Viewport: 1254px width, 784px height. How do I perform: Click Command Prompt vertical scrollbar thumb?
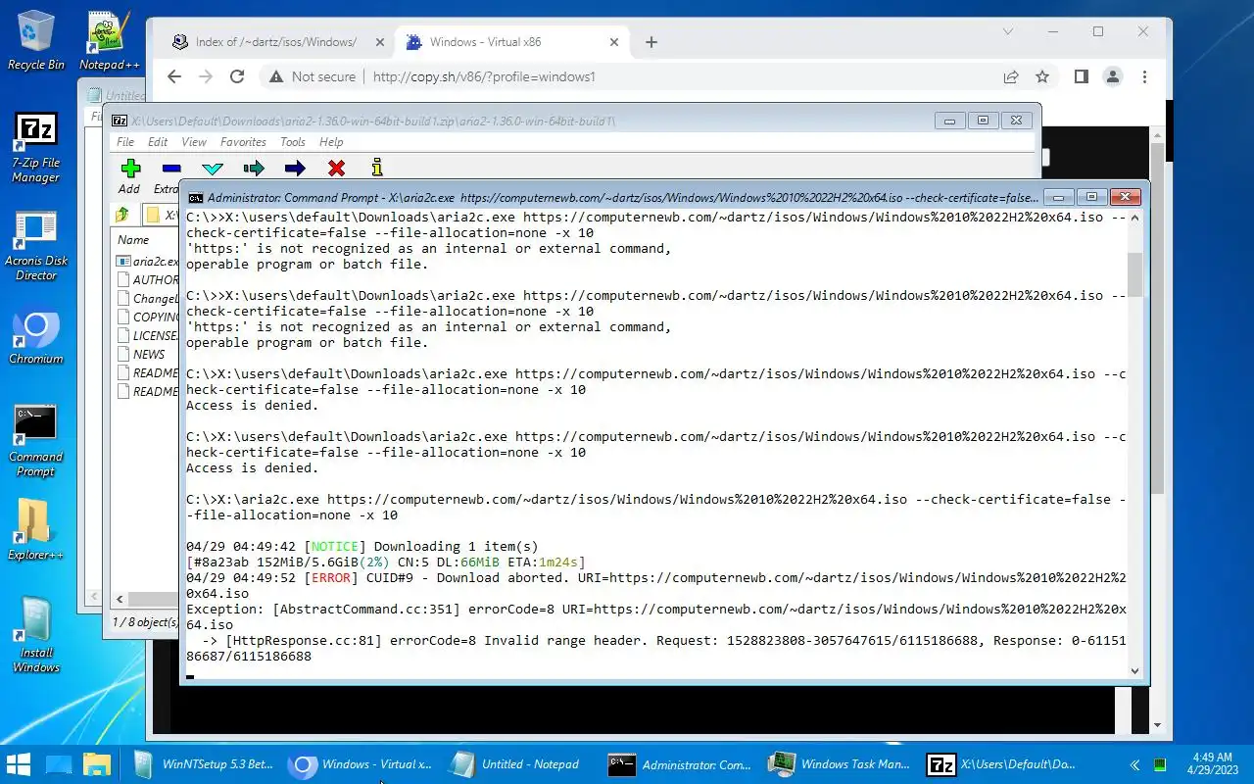point(1135,274)
